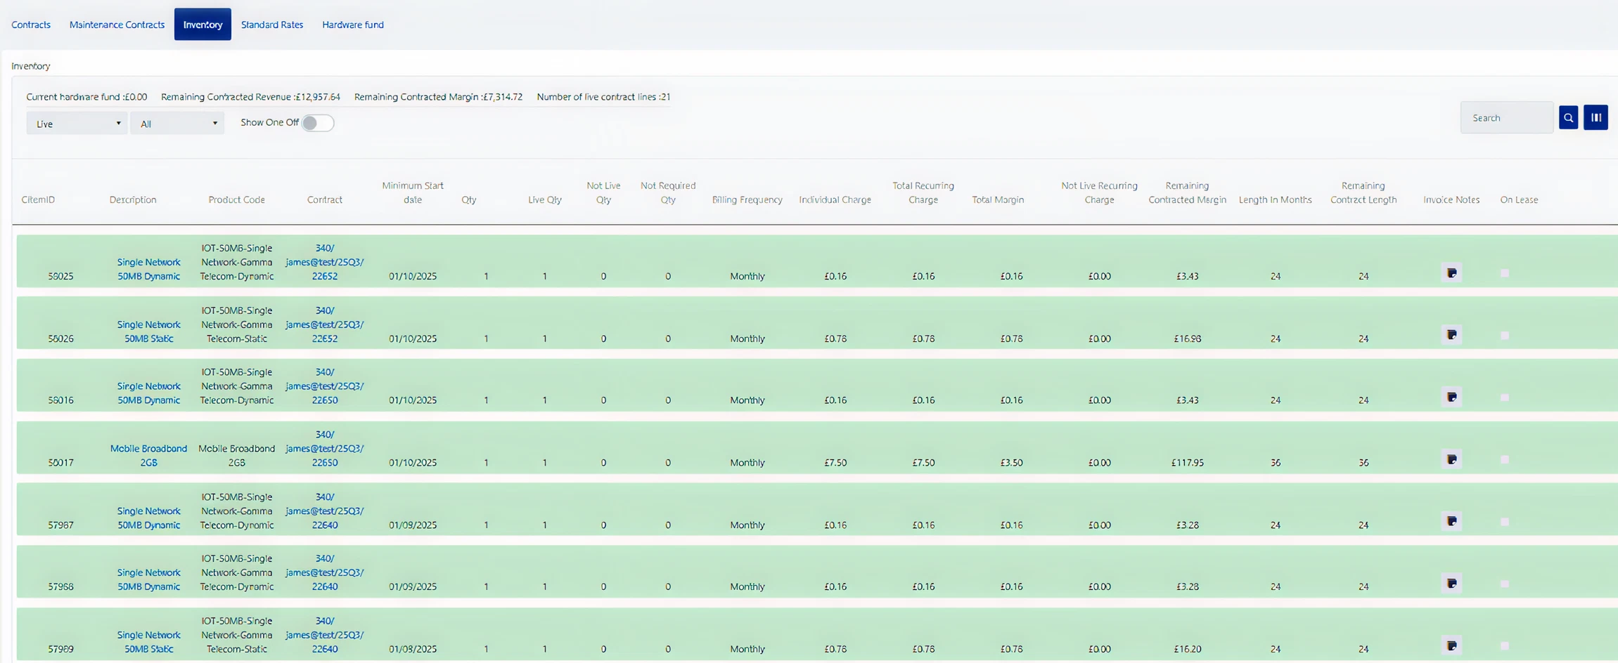Viewport: 1618px width, 663px height.
Task: Open invoice notes for 50MB Static on contract 22640
Action: click(1451, 645)
